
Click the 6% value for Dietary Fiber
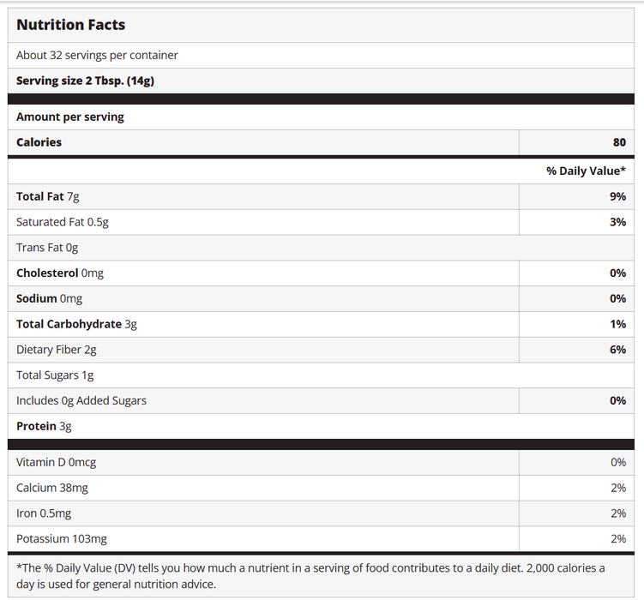tap(617, 350)
